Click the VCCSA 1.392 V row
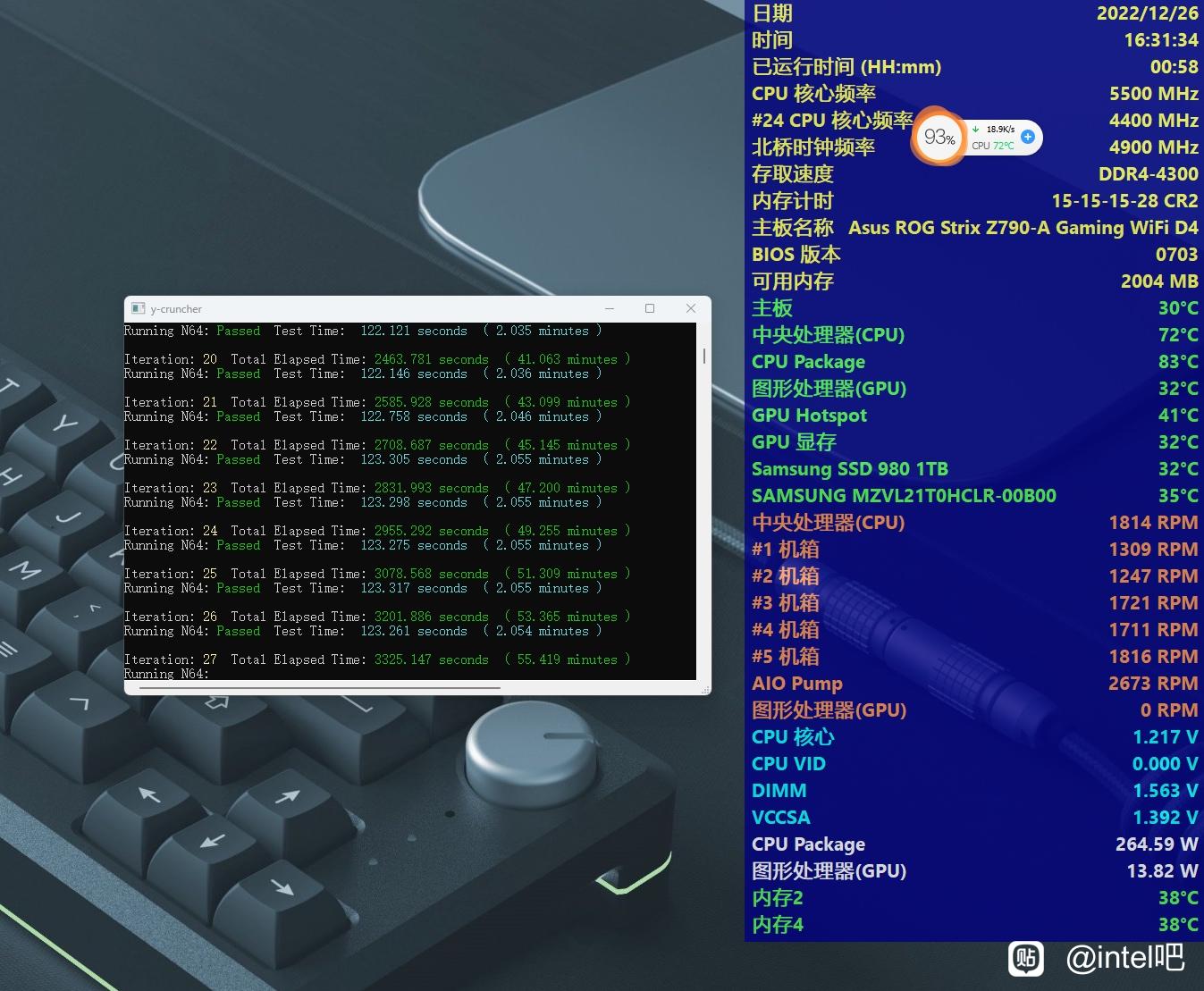Viewport: 1204px width, 991px height. point(974,818)
